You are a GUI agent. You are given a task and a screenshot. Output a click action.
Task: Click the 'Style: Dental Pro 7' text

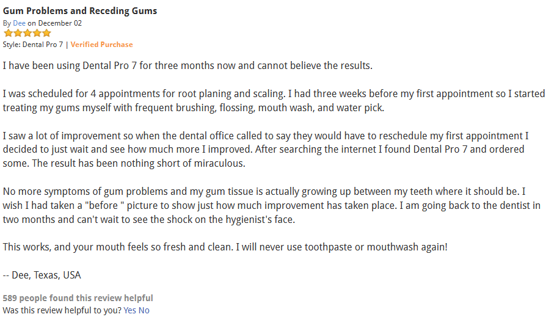(x=32, y=45)
